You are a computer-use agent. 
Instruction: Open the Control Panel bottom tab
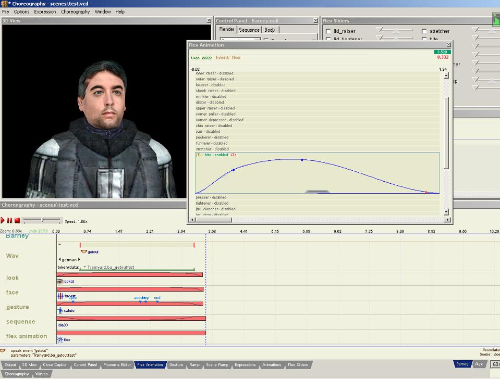click(86, 364)
